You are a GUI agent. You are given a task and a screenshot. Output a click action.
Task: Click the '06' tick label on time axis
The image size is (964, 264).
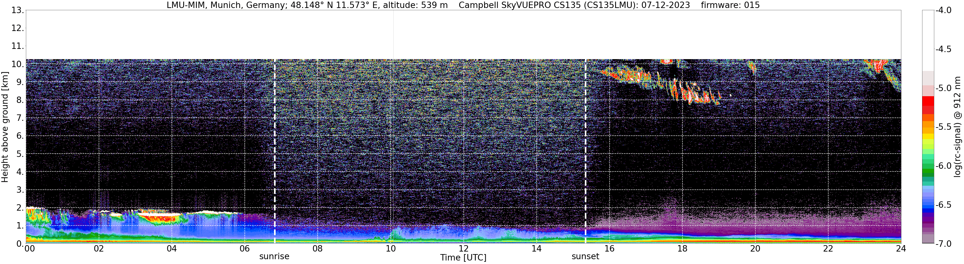[244, 249]
